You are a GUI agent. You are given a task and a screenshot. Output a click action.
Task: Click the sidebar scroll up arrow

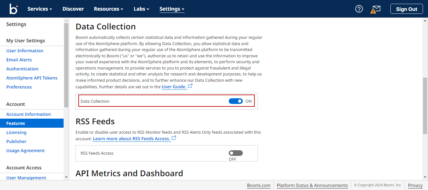66,20
